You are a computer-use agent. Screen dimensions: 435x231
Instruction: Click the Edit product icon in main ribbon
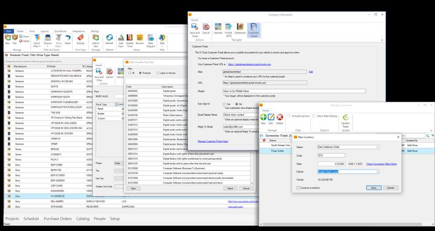[x=15, y=37]
